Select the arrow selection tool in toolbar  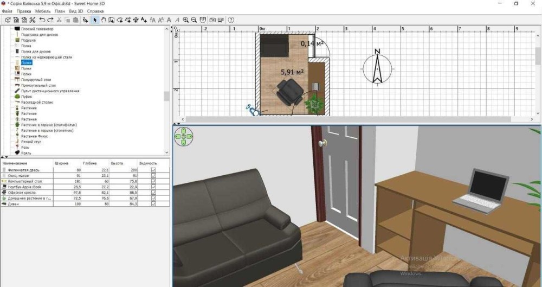point(95,20)
